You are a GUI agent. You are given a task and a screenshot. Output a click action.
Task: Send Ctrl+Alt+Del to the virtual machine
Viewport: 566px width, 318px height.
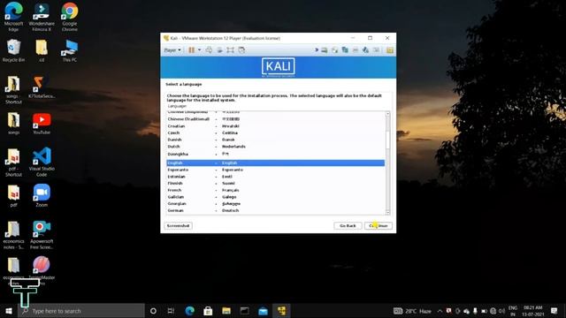pos(209,50)
